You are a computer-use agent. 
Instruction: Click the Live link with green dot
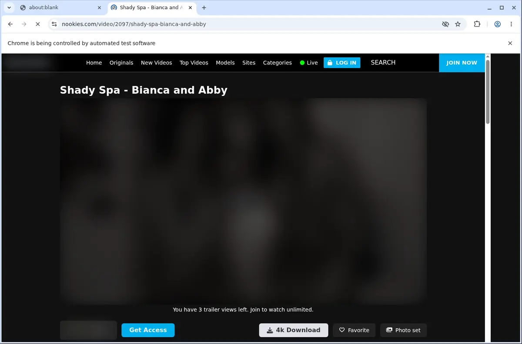(309, 63)
